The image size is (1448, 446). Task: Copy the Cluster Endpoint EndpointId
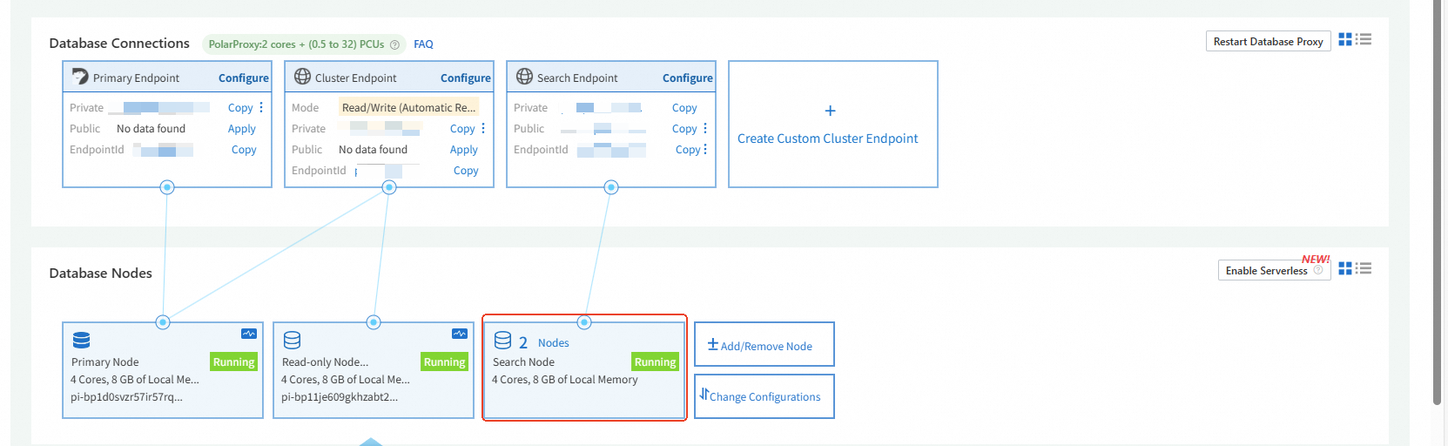466,171
